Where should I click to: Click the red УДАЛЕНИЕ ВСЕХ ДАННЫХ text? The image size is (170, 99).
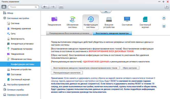tap(96, 62)
